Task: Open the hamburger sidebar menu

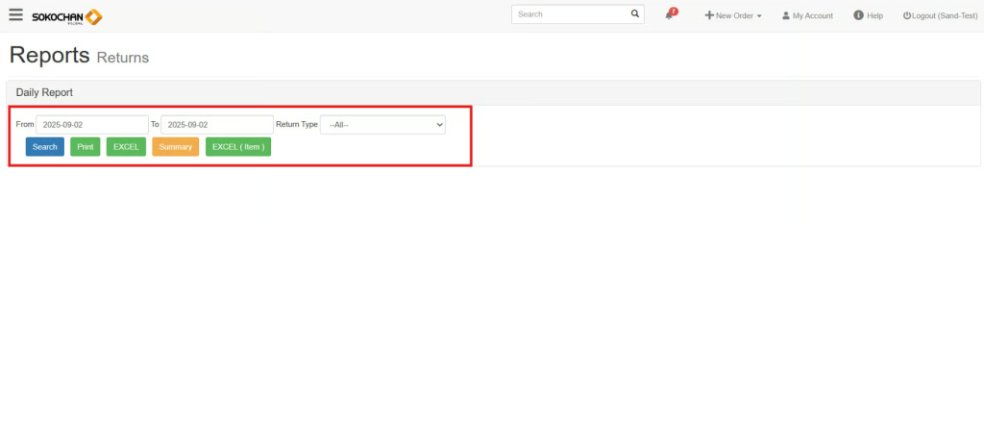Action: (15, 14)
